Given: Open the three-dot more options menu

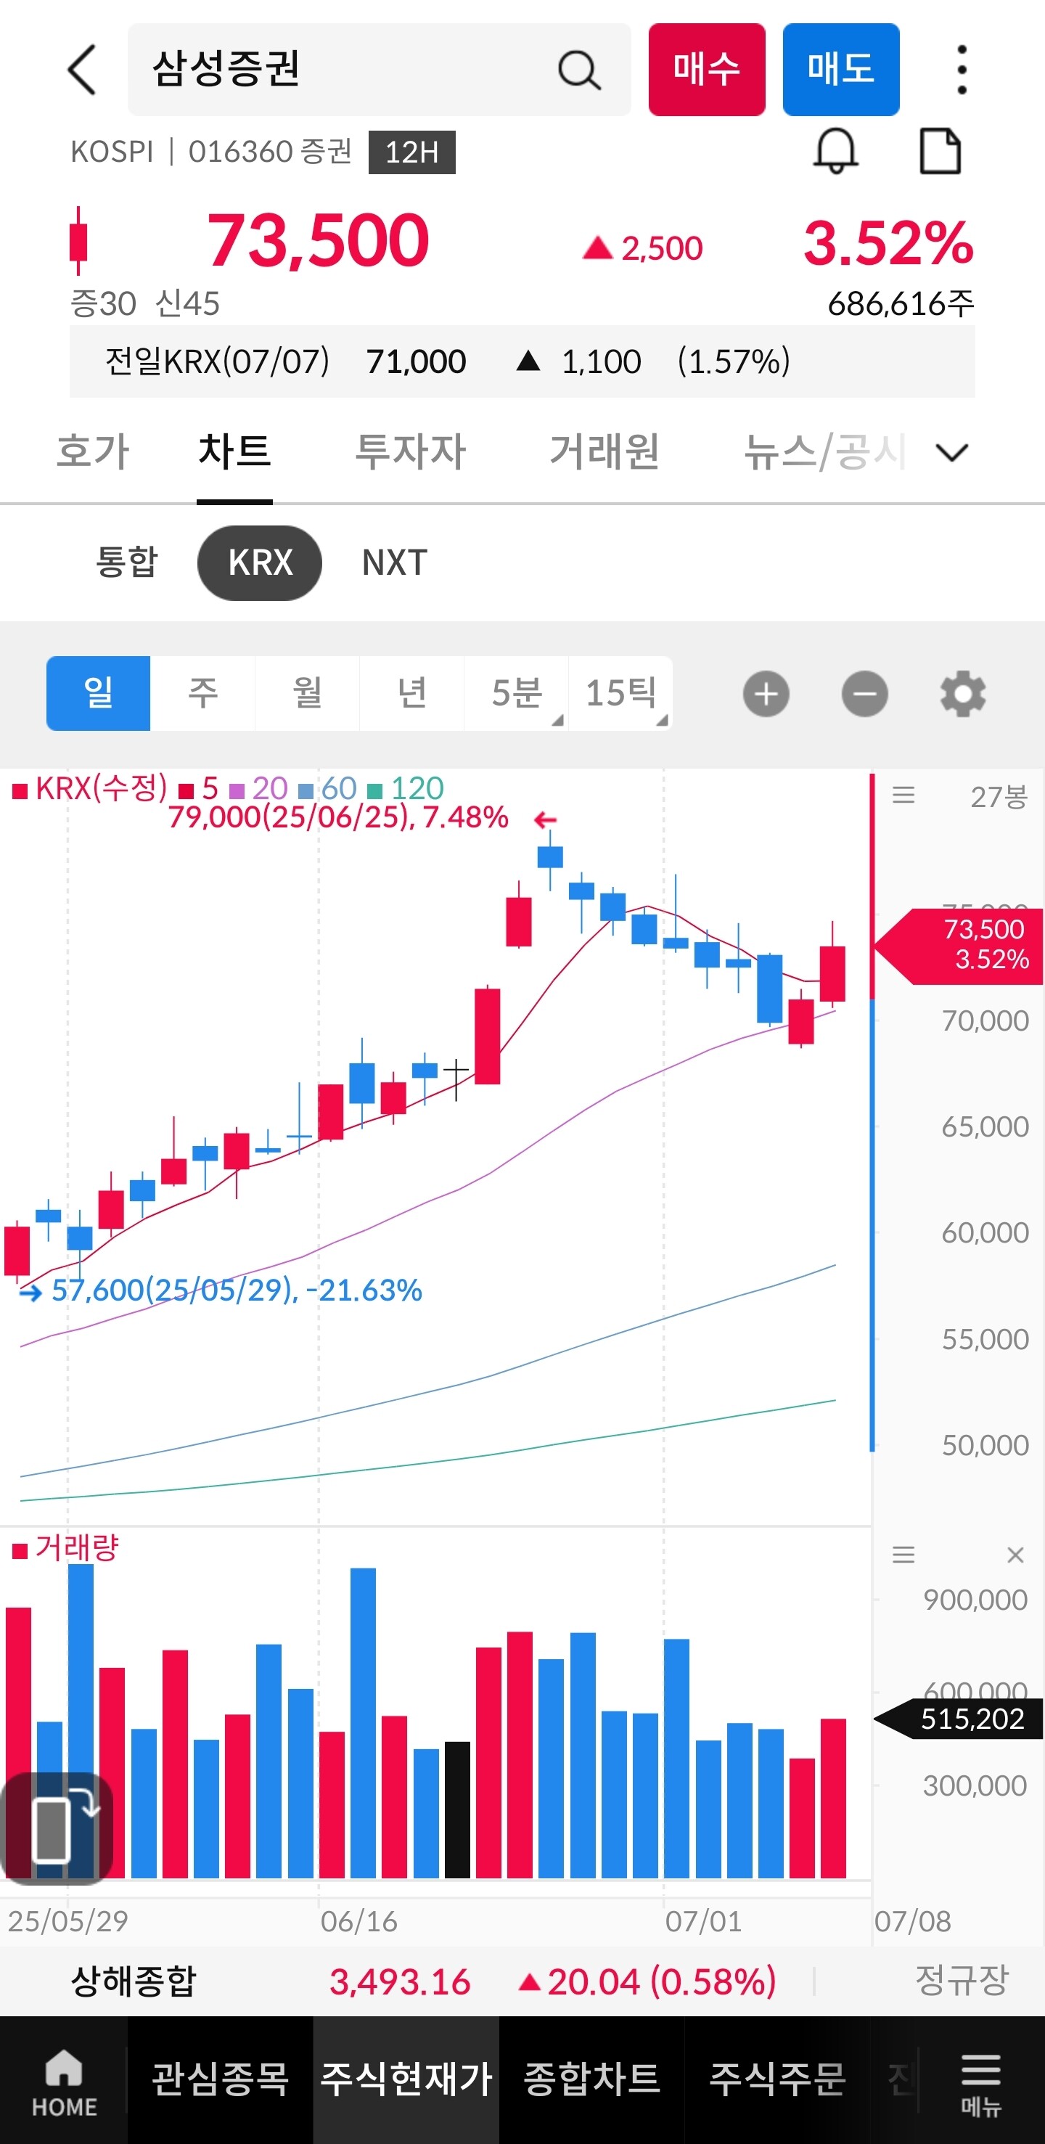Looking at the screenshot, I should tap(962, 69).
